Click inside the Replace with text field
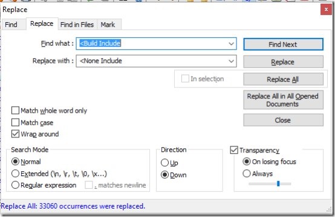Screen dimensions: 335x217 coord(152,61)
